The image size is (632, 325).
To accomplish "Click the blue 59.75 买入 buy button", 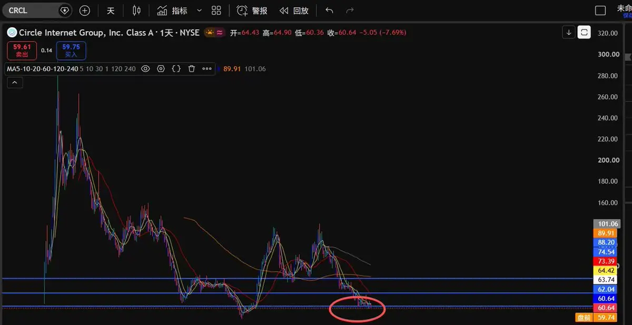I will pos(71,51).
